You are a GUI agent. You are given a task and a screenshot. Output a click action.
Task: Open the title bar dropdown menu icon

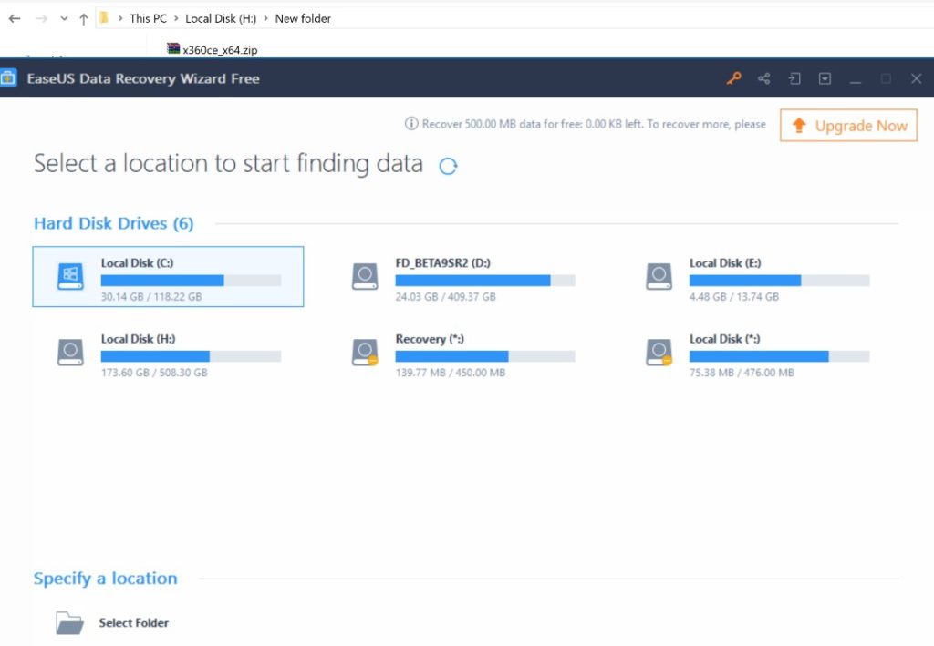click(x=825, y=78)
